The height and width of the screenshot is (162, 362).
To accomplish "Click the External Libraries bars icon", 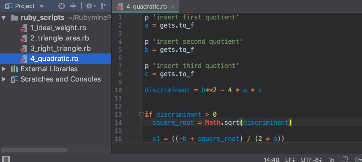I will pos(14,69).
